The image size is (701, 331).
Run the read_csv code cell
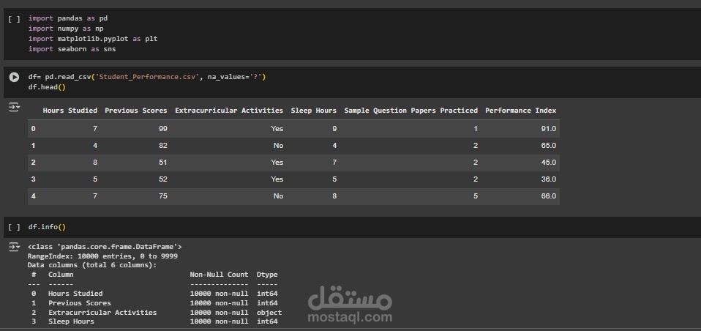pos(14,77)
